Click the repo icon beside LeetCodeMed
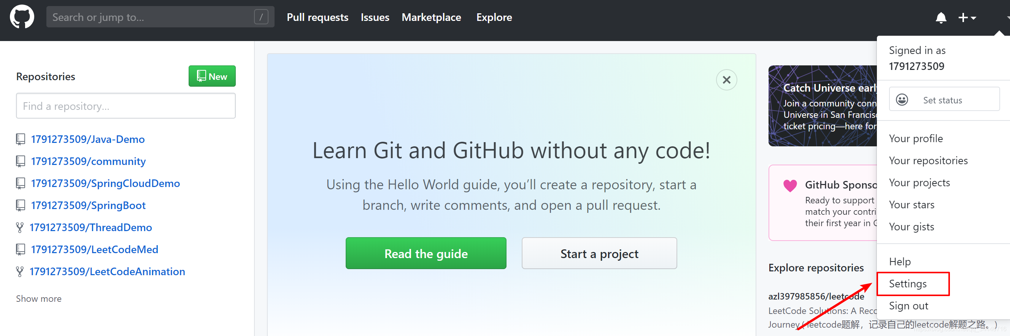Image resolution: width=1010 pixels, height=336 pixels. coord(21,249)
